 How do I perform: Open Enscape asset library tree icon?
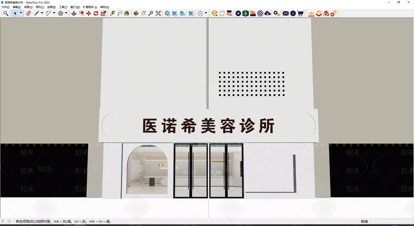[246, 13]
